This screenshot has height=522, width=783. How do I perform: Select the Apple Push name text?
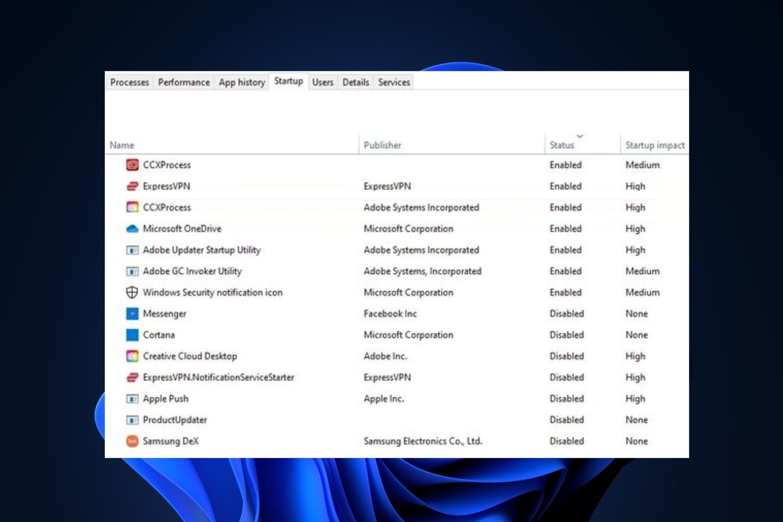pyautogui.click(x=166, y=398)
